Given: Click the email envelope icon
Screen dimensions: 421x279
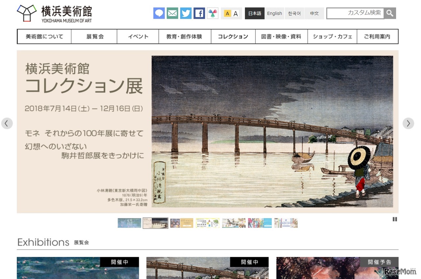Looking at the screenshot, I should (x=172, y=13).
